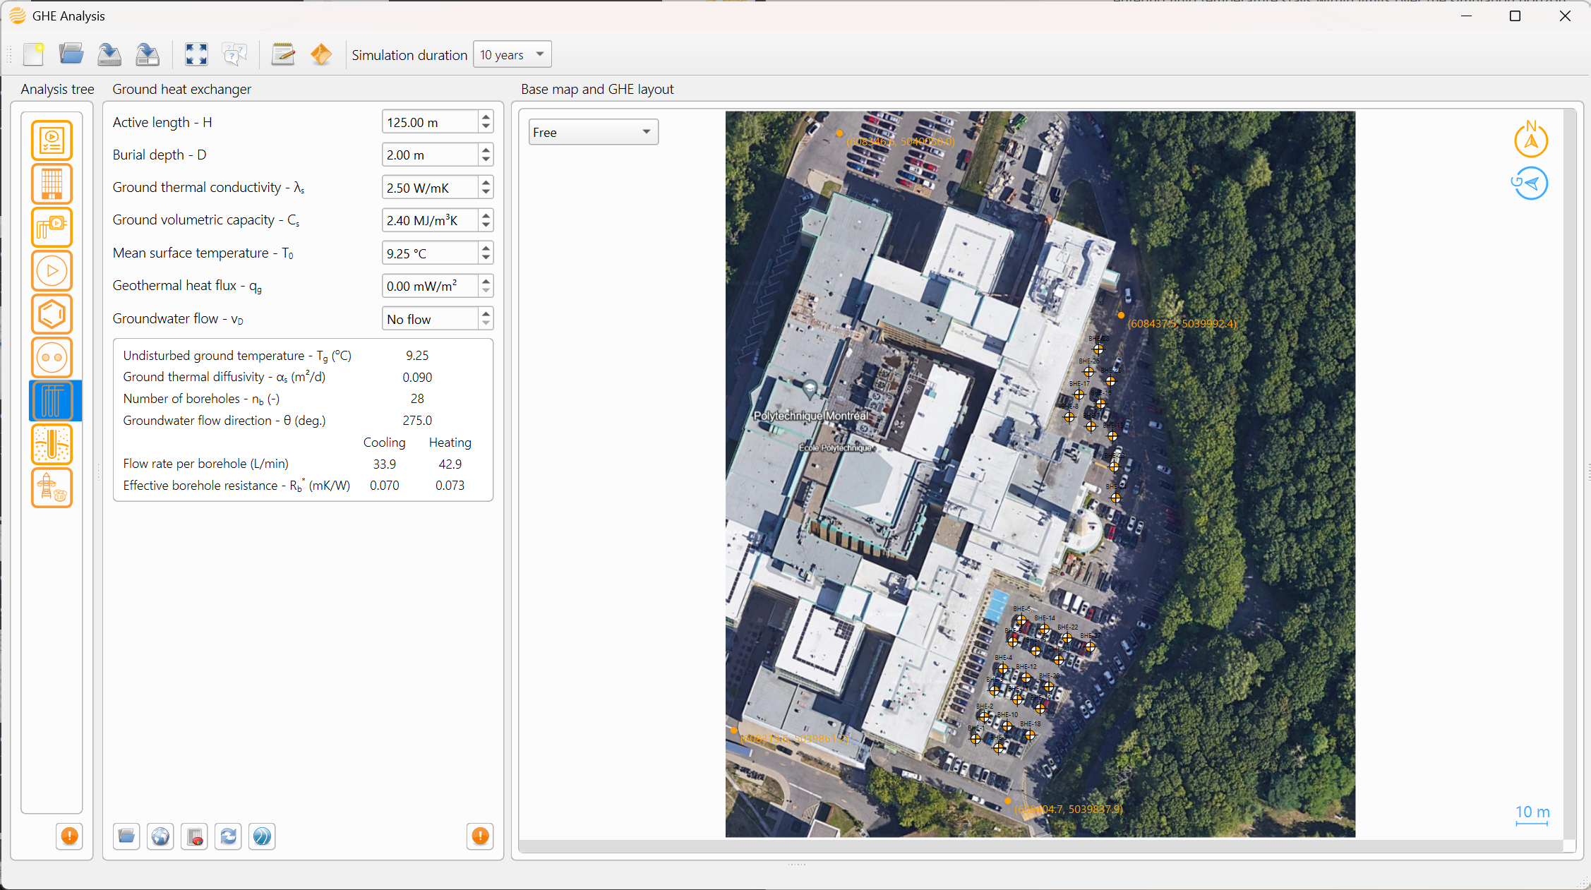Click the Polytechnique Montréal map label
This screenshot has width=1591, height=890.
point(811,416)
